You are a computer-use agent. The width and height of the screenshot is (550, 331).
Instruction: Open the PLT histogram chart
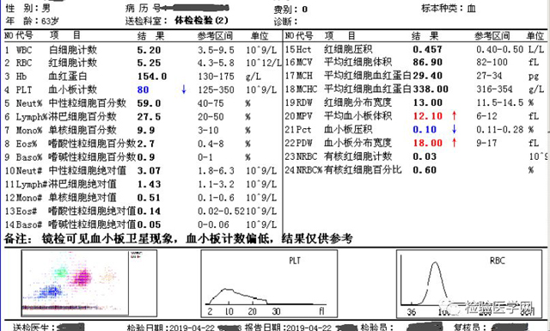point(269,284)
